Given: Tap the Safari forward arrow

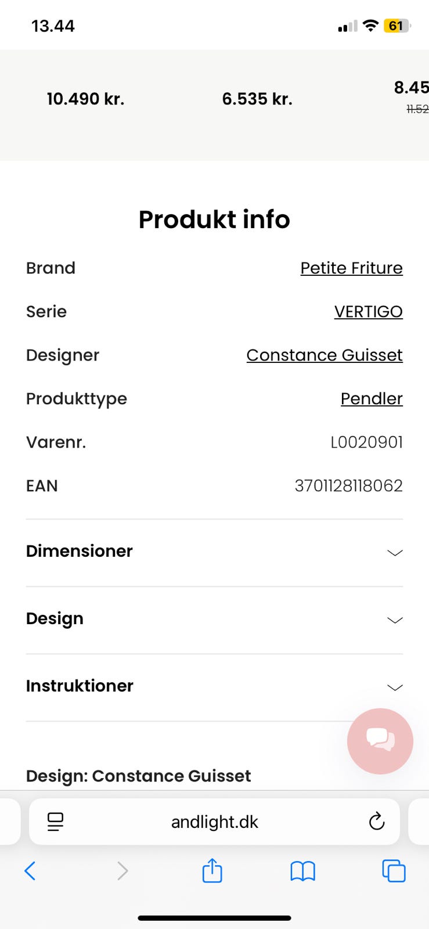Looking at the screenshot, I should pos(122,871).
